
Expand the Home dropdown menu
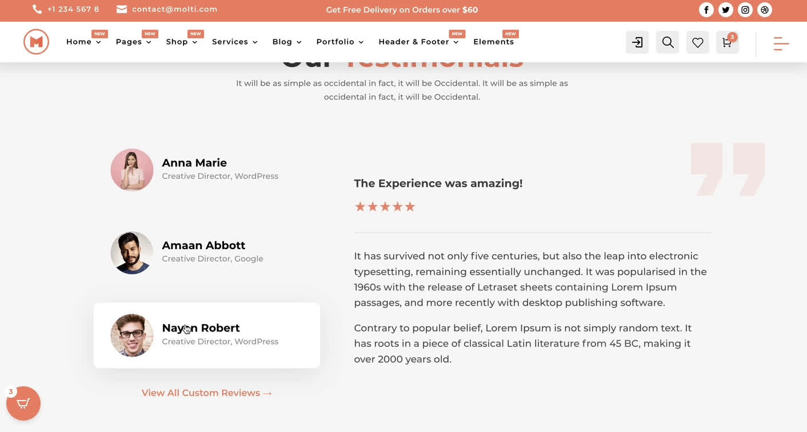pos(83,42)
